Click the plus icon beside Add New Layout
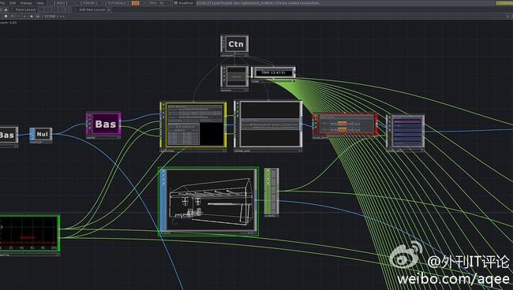This screenshot has width=513, height=290. pyautogui.click(x=109, y=9)
